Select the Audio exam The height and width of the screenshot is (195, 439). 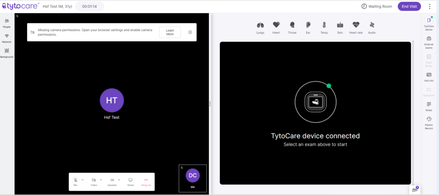[x=372, y=28]
